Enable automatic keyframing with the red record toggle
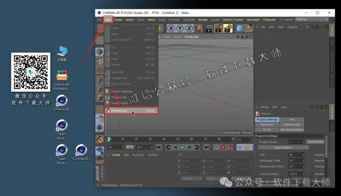The width and height of the screenshot is (341, 196). [x=223, y=147]
